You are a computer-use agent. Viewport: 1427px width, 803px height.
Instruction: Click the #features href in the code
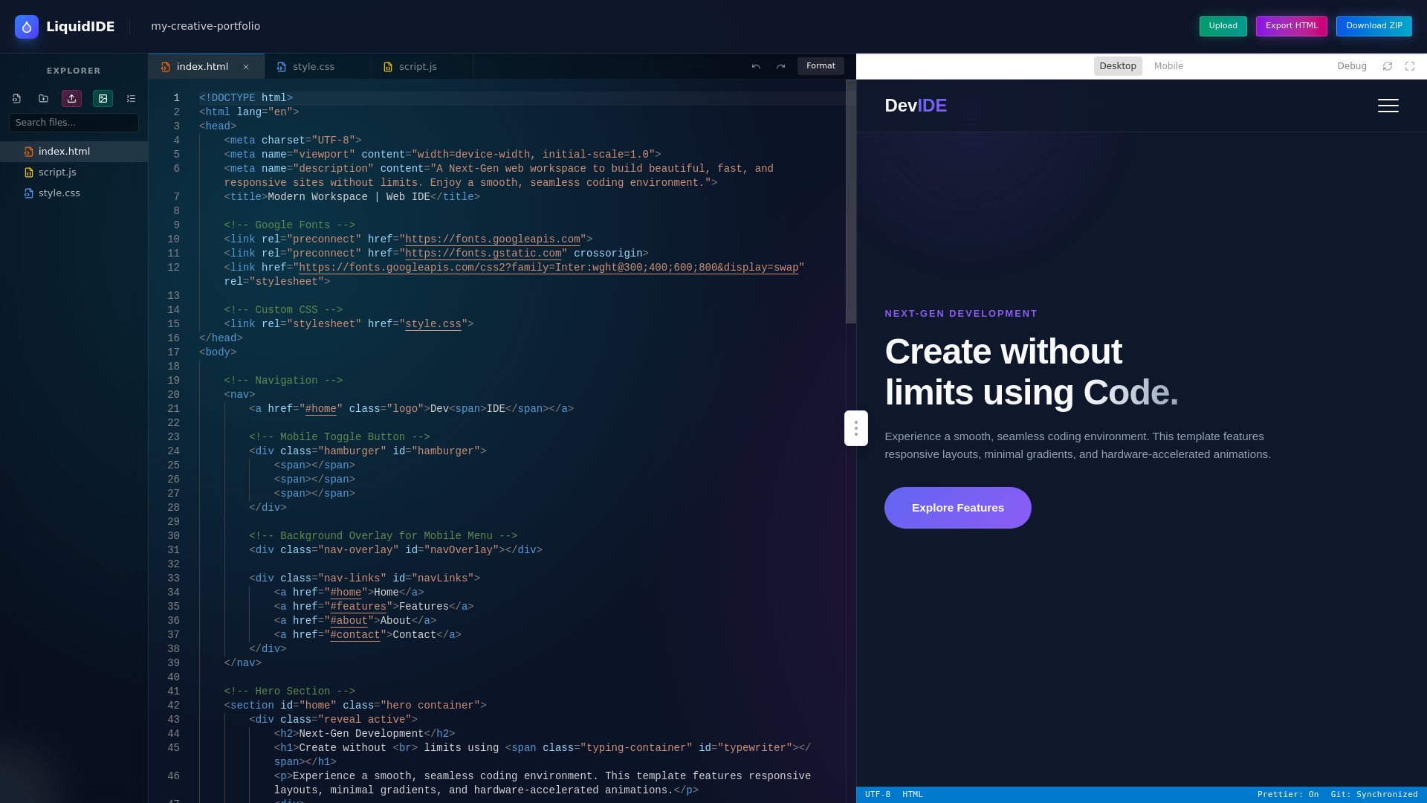pyautogui.click(x=358, y=607)
